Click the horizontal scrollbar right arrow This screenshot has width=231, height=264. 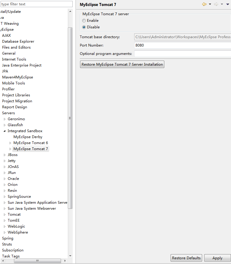65,261
